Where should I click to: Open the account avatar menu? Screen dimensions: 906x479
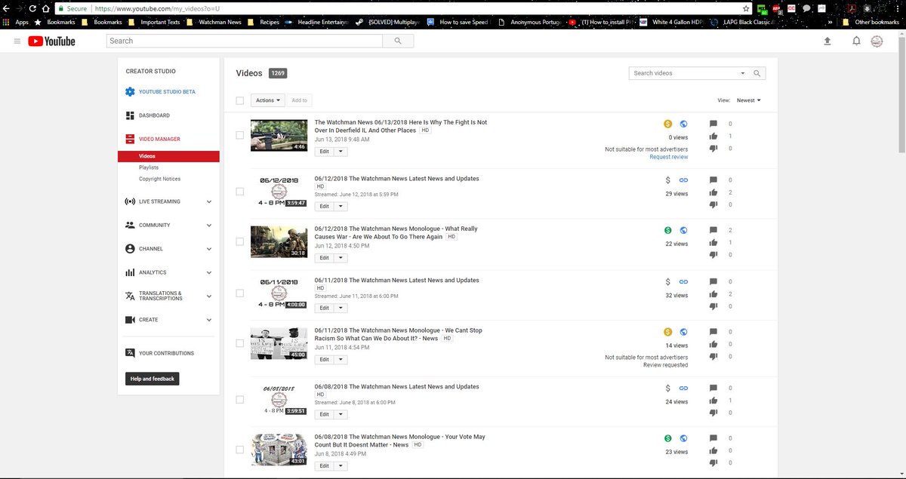pyautogui.click(x=877, y=41)
